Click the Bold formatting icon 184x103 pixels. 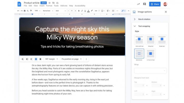click(x=79, y=11)
